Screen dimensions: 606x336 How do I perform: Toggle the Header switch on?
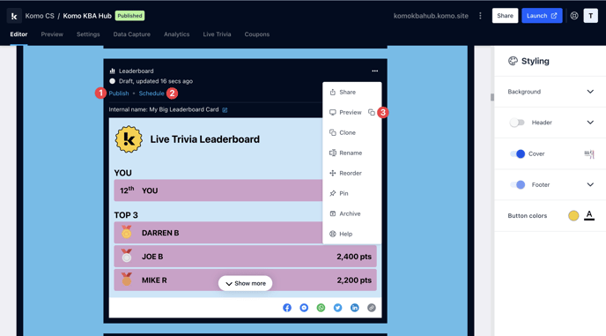point(517,123)
